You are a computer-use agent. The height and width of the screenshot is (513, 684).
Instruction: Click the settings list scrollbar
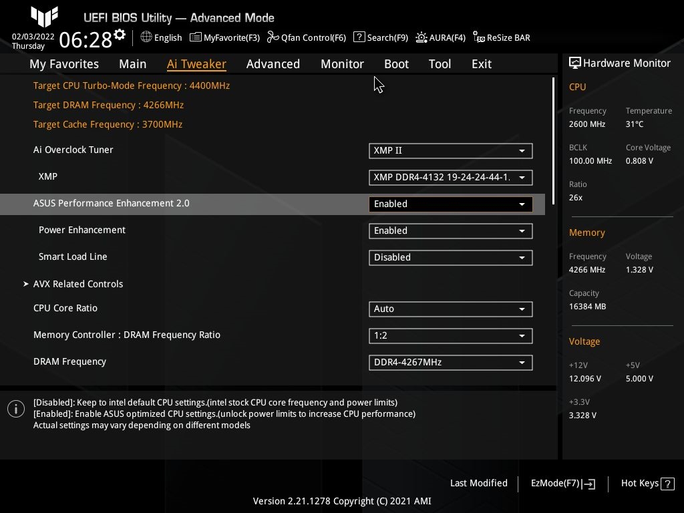click(553, 141)
